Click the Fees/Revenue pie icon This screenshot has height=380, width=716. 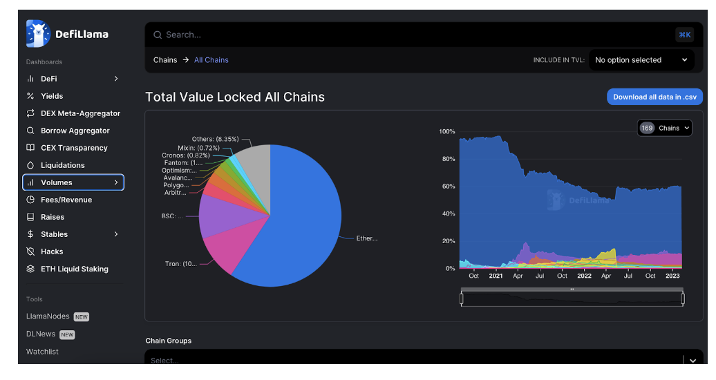pos(30,200)
